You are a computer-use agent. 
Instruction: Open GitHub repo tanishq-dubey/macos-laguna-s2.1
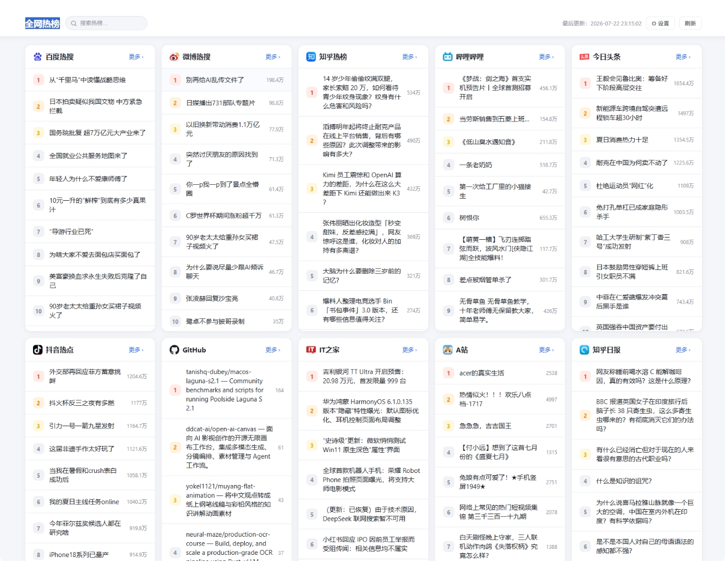click(227, 390)
